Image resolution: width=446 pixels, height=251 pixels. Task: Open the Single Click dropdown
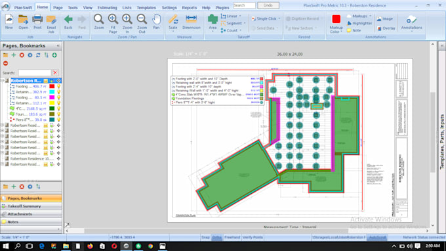[266, 19]
